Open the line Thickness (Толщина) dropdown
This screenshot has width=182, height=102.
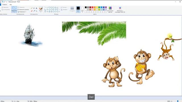(x=72, y=9)
